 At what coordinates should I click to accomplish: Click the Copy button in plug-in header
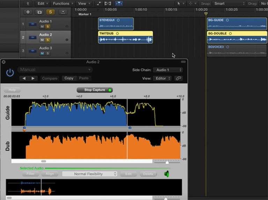coord(69,78)
